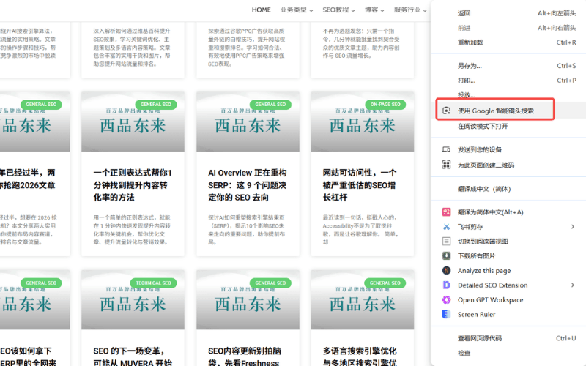Expand the 飞书剪存 submenu arrow
Screen dimensions: 586x366
point(573,227)
